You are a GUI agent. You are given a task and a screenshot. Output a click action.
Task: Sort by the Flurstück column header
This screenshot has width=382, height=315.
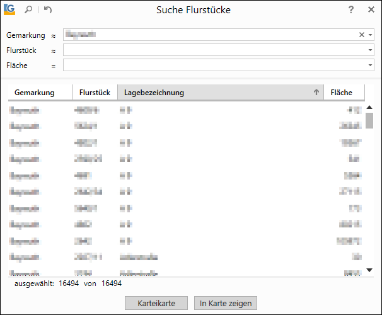95,93
